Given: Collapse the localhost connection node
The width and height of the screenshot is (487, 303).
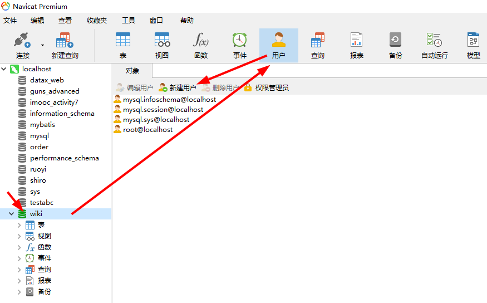Looking at the screenshot, I should click(x=4, y=69).
